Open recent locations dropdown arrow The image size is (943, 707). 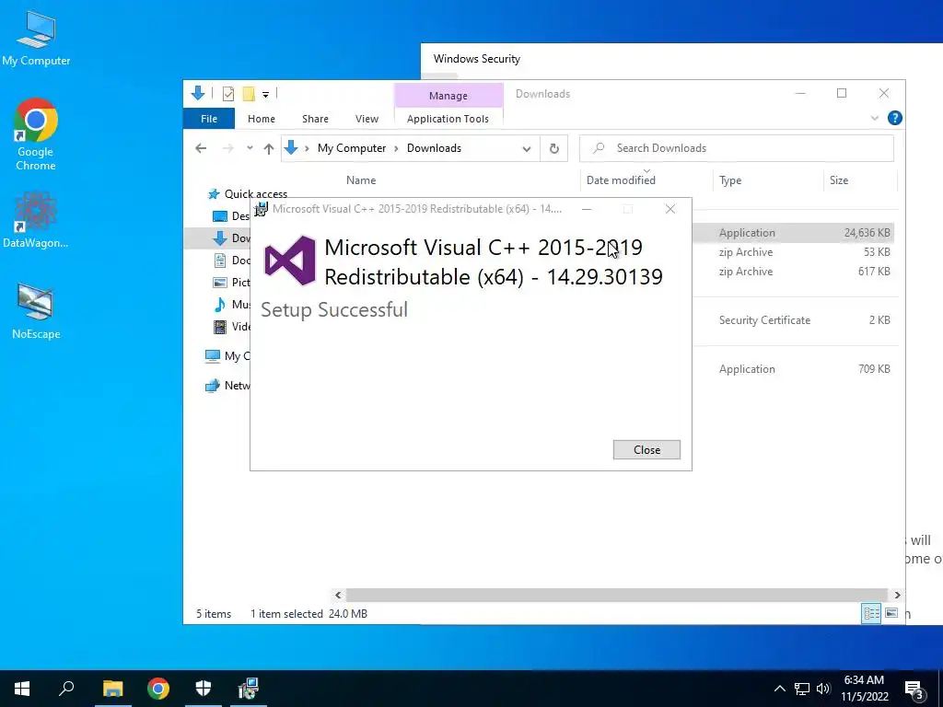point(250,148)
